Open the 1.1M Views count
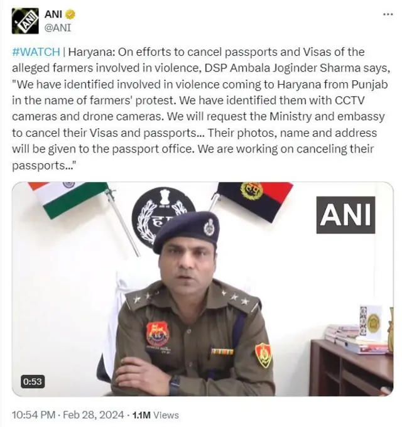The width and height of the screenshot is (402, 427). click(x=156, y=415)
